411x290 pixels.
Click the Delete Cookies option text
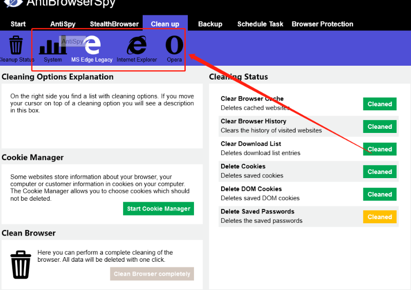[243, 166]
